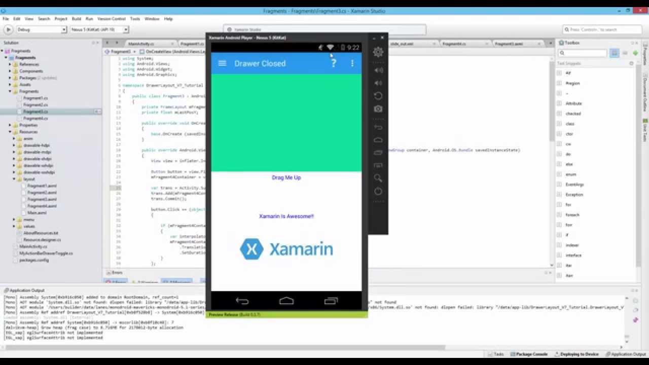Select packages.config in solution tree
This screenshot has width=649, height=365.
[x=33, y=260]
